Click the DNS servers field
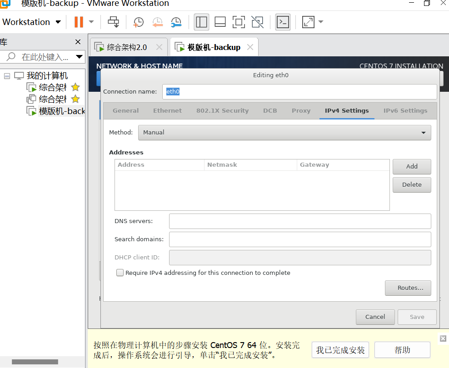Viewport: 449px width, 368px height. [300, 221]
